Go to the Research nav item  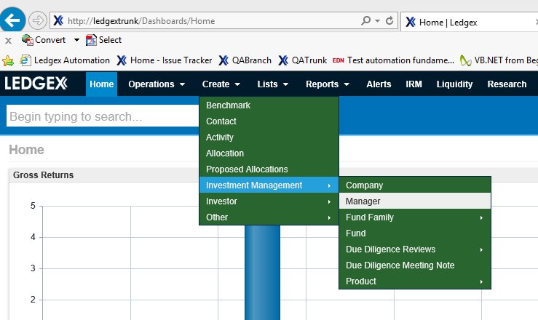point(507,84)
